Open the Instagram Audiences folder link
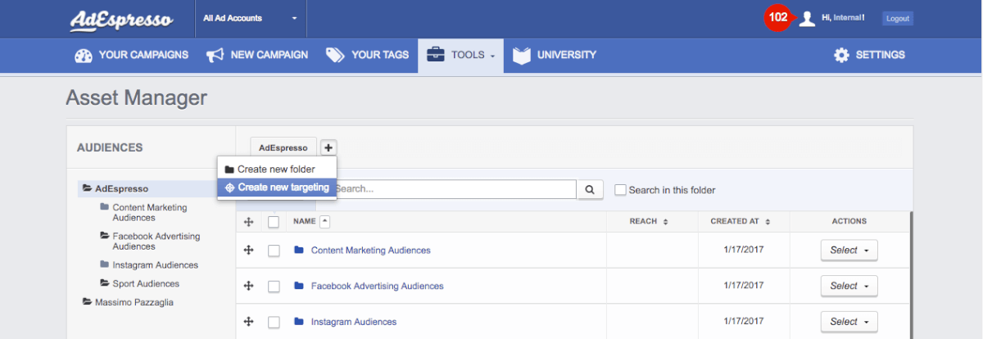 [x=353, y=322]
